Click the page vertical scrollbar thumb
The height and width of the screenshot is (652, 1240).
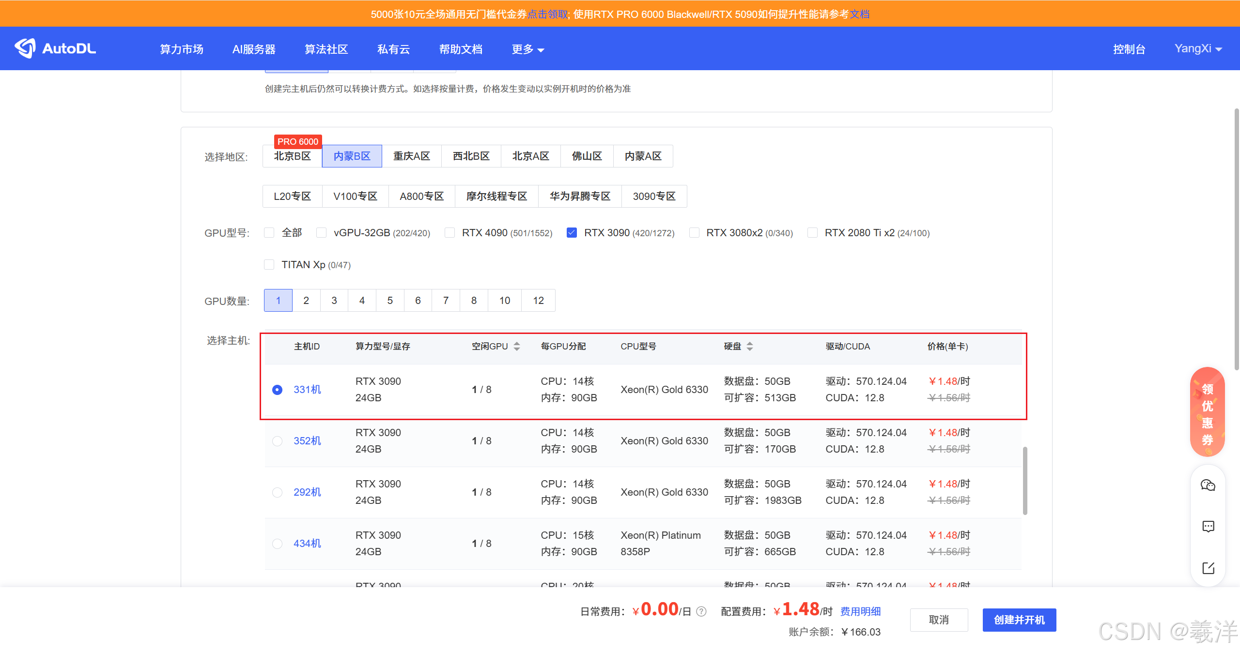pos(1237,240)
